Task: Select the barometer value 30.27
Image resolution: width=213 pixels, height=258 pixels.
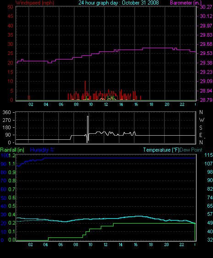Action: pyautogui.click(x=206, y=7)
